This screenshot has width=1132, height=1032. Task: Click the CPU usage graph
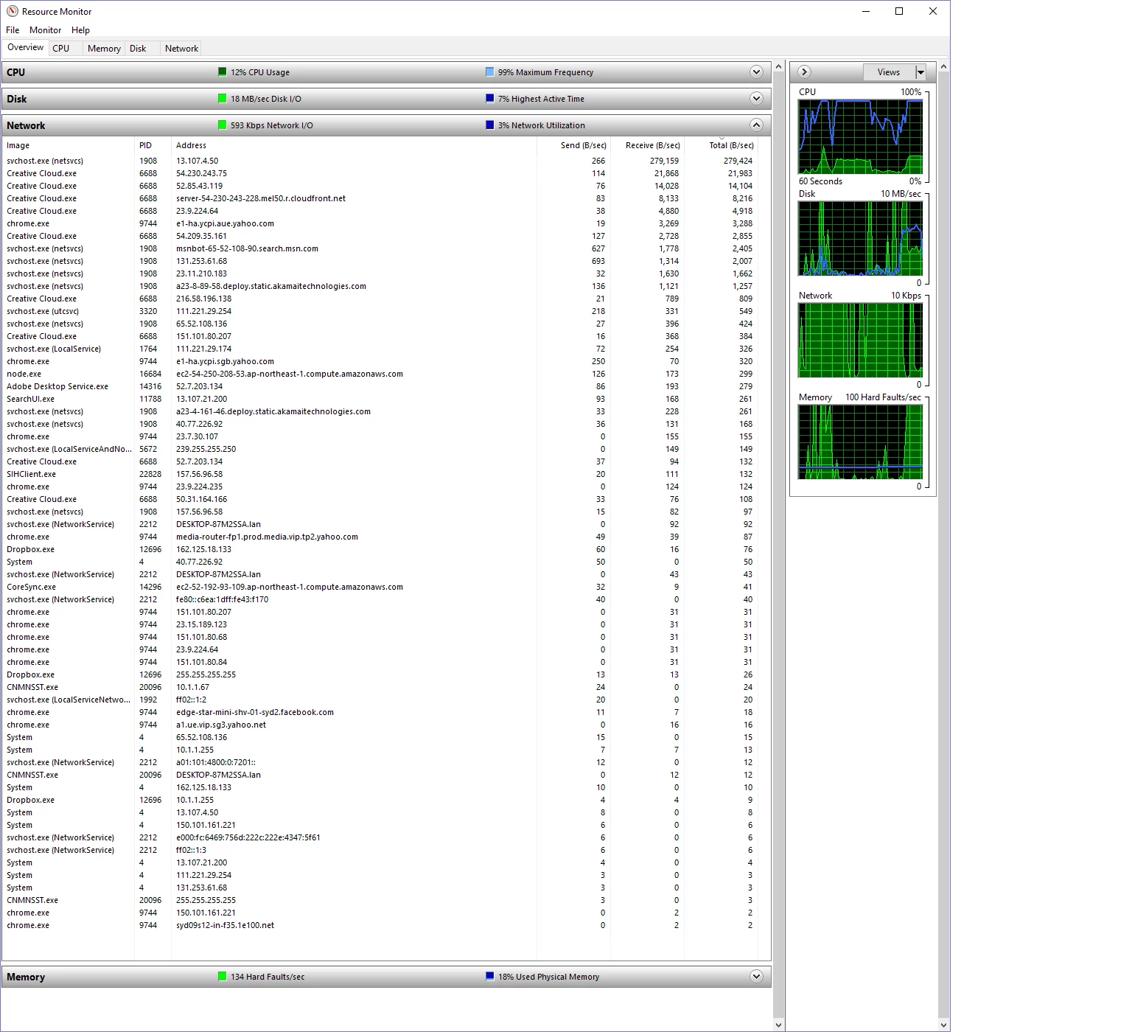pos(860,137)
